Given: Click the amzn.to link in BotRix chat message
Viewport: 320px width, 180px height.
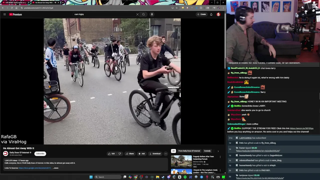Looking at the screenshot, I should pos(301,128).
